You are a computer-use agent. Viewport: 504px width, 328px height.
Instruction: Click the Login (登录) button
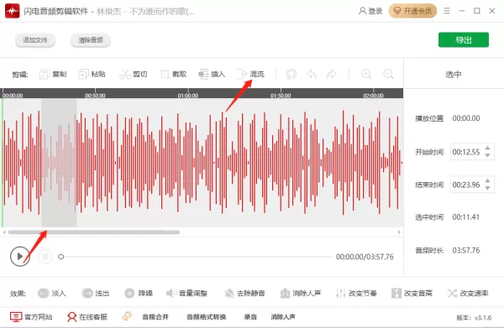pos(370,11)
